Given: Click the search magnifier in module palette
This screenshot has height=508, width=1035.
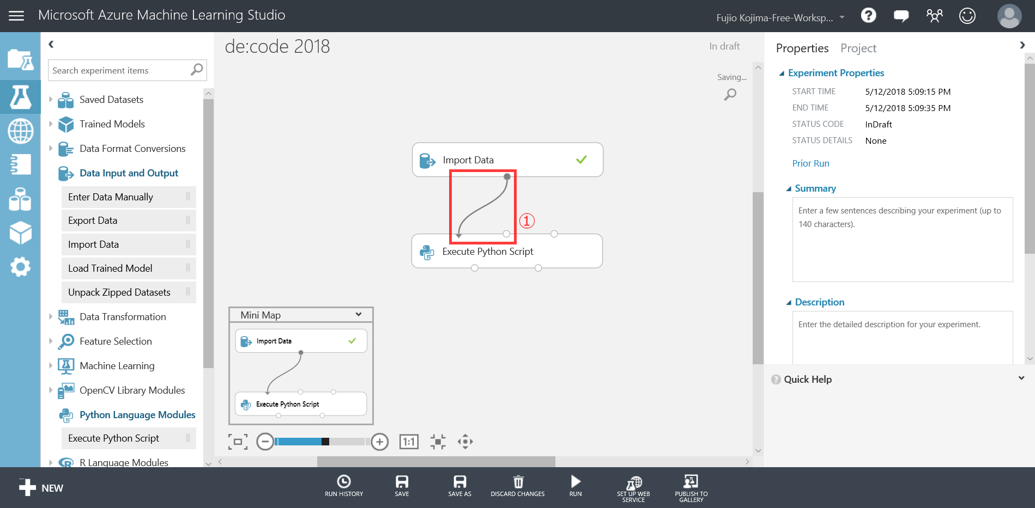Looking at the screenshot, I should (197, 70).
